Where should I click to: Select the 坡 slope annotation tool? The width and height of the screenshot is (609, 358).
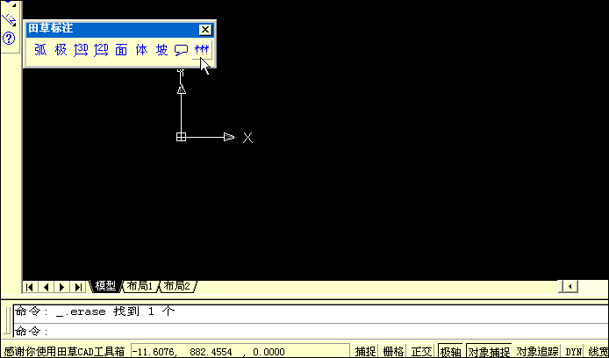pyautogui.click(x=162, y=50)
